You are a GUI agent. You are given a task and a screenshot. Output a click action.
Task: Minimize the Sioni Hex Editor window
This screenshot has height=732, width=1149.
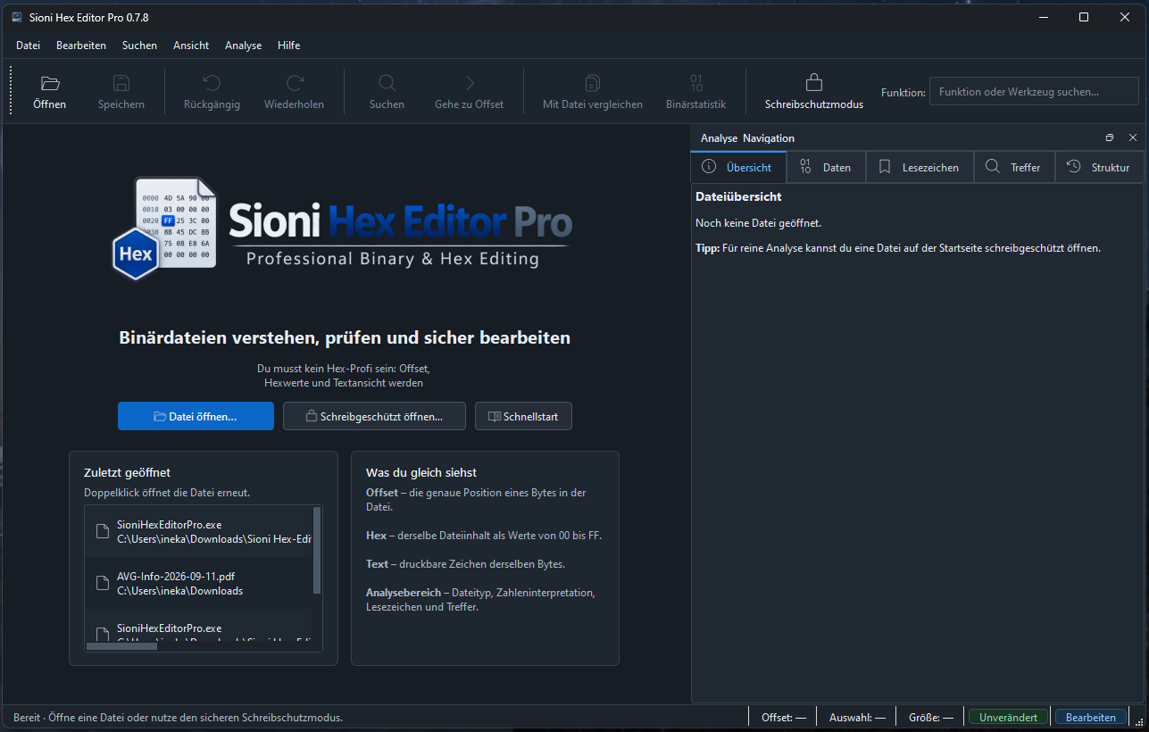pyautogui.click(x=1043, y=17)
